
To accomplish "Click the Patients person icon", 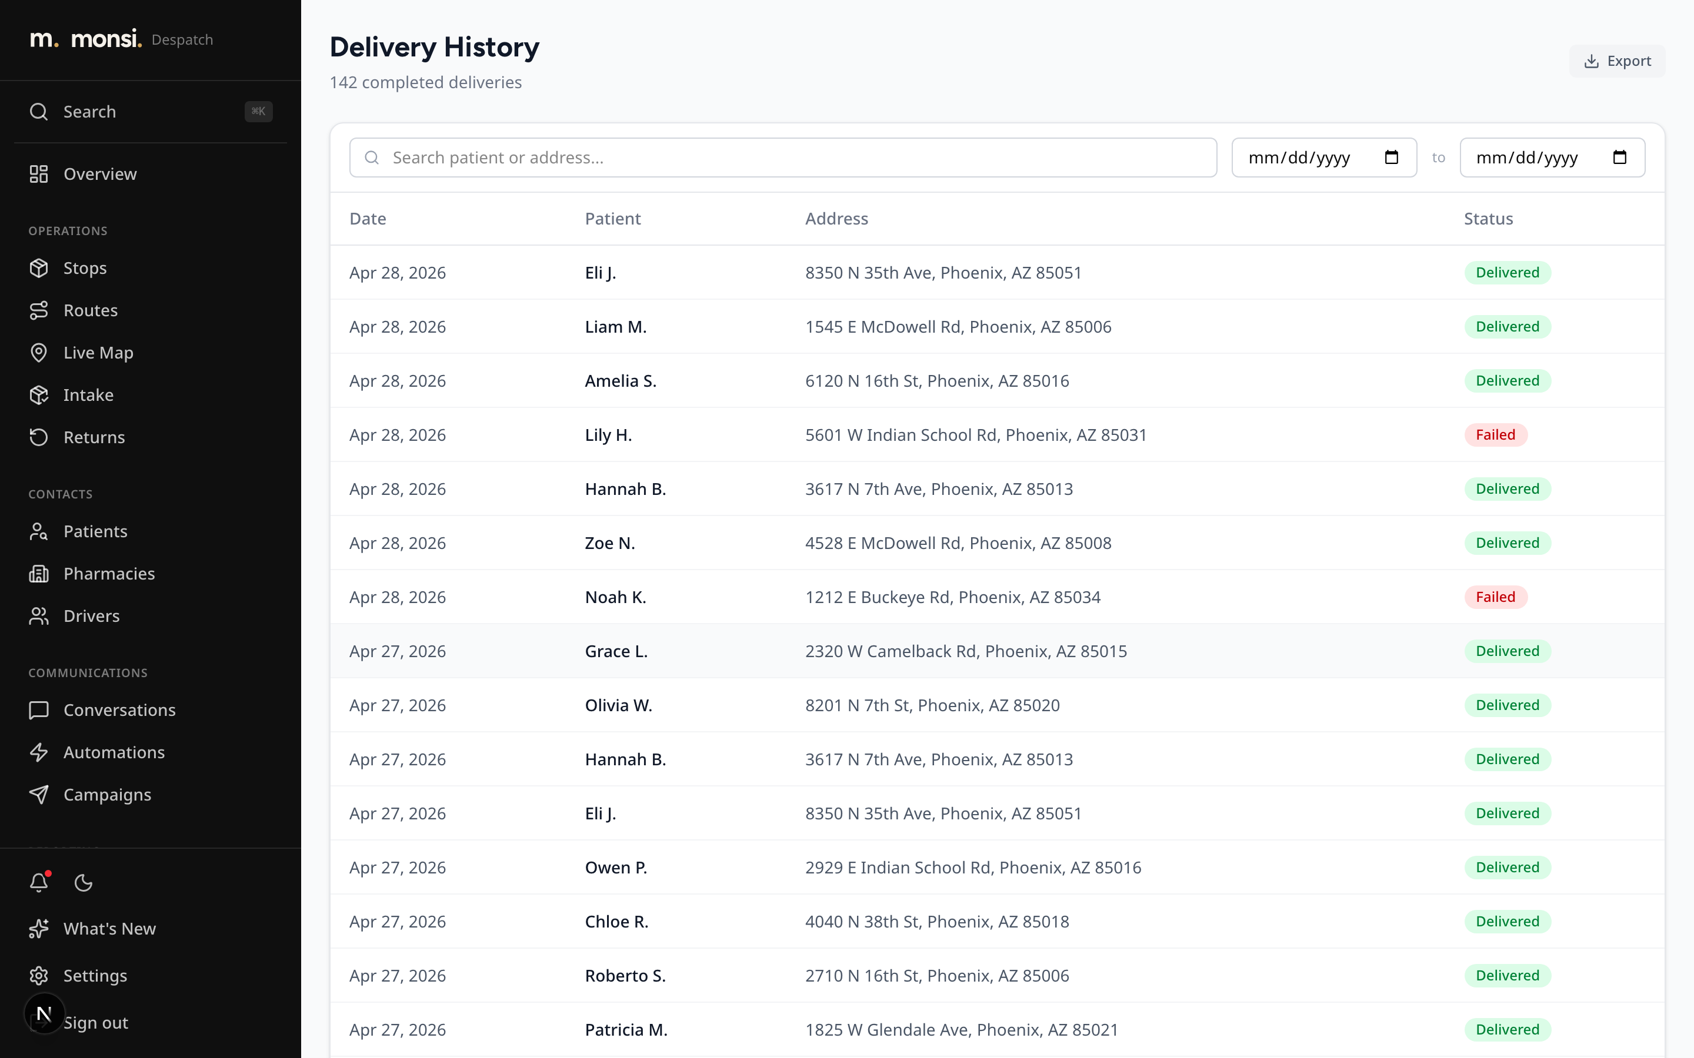I will pos(39,531).
